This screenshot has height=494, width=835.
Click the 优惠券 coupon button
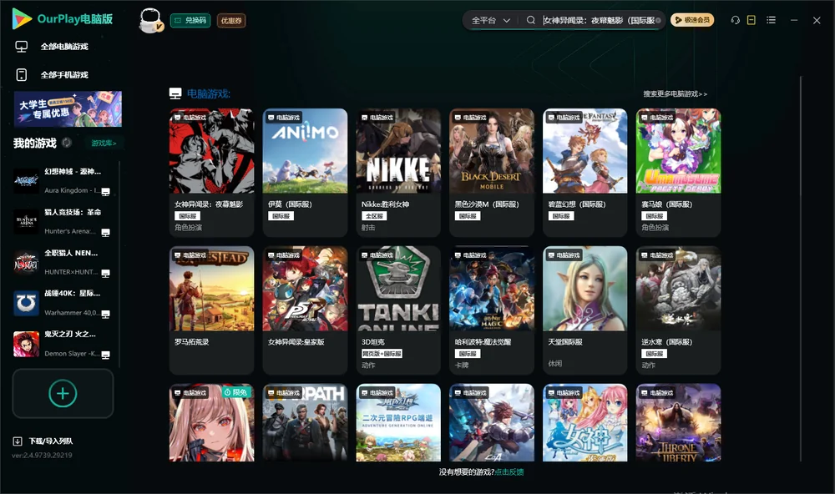(x=231, y=21)
